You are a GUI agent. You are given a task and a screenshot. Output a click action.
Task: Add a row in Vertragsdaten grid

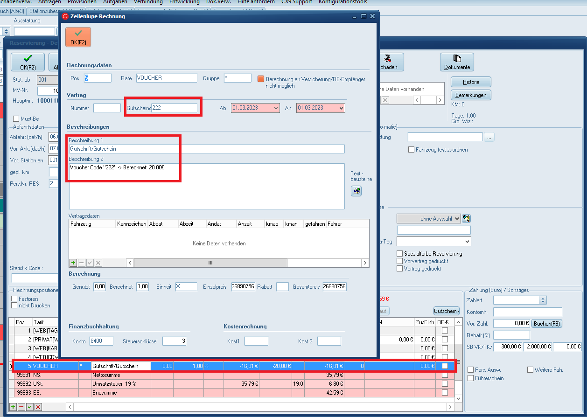click(x=73, y=263)
